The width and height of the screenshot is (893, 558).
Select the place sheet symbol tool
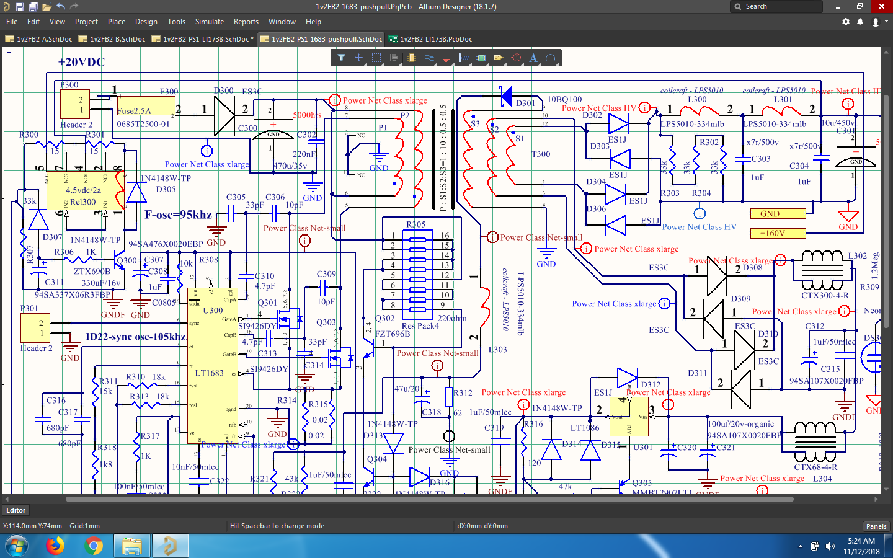tap(481, 58)
